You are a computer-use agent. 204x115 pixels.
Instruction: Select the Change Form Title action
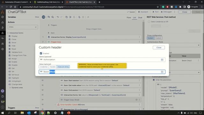click(19, 55)
